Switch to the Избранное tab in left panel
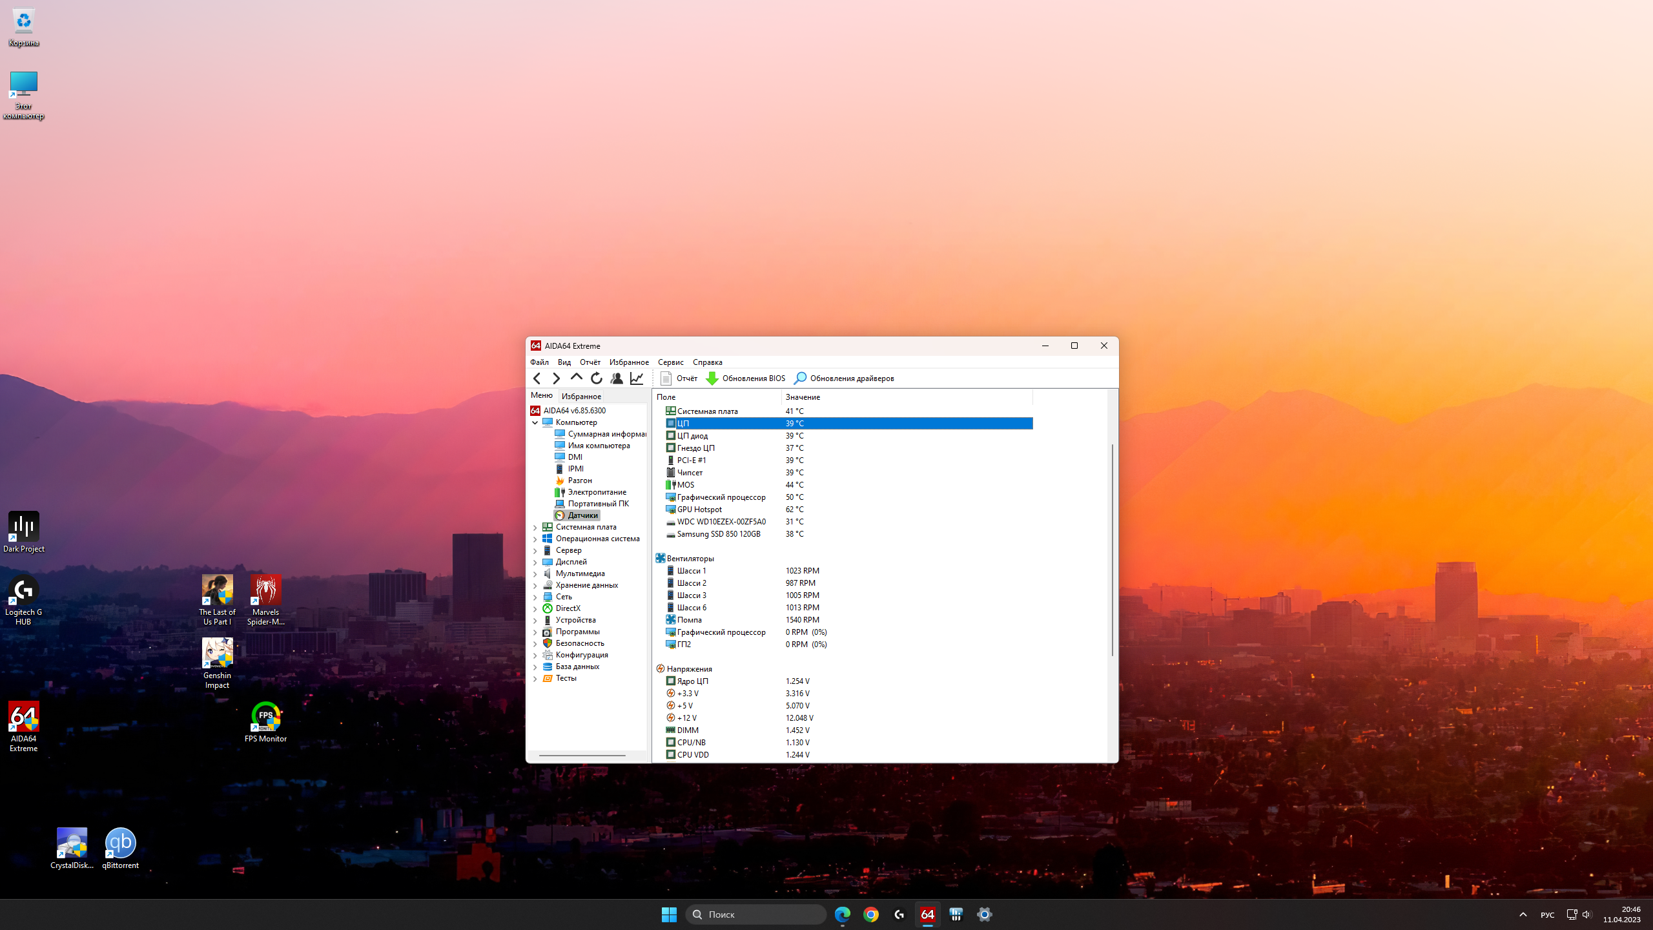The width and height of the screenshot is (1653, 930). tap(581, 396)
